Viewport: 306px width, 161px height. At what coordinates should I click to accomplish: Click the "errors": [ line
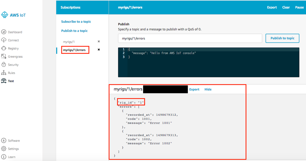pos(129,107)
